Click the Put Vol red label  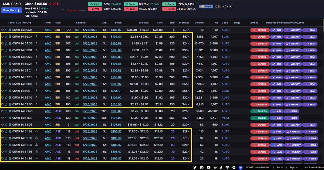pyautogui.click(x=95, y=9)
